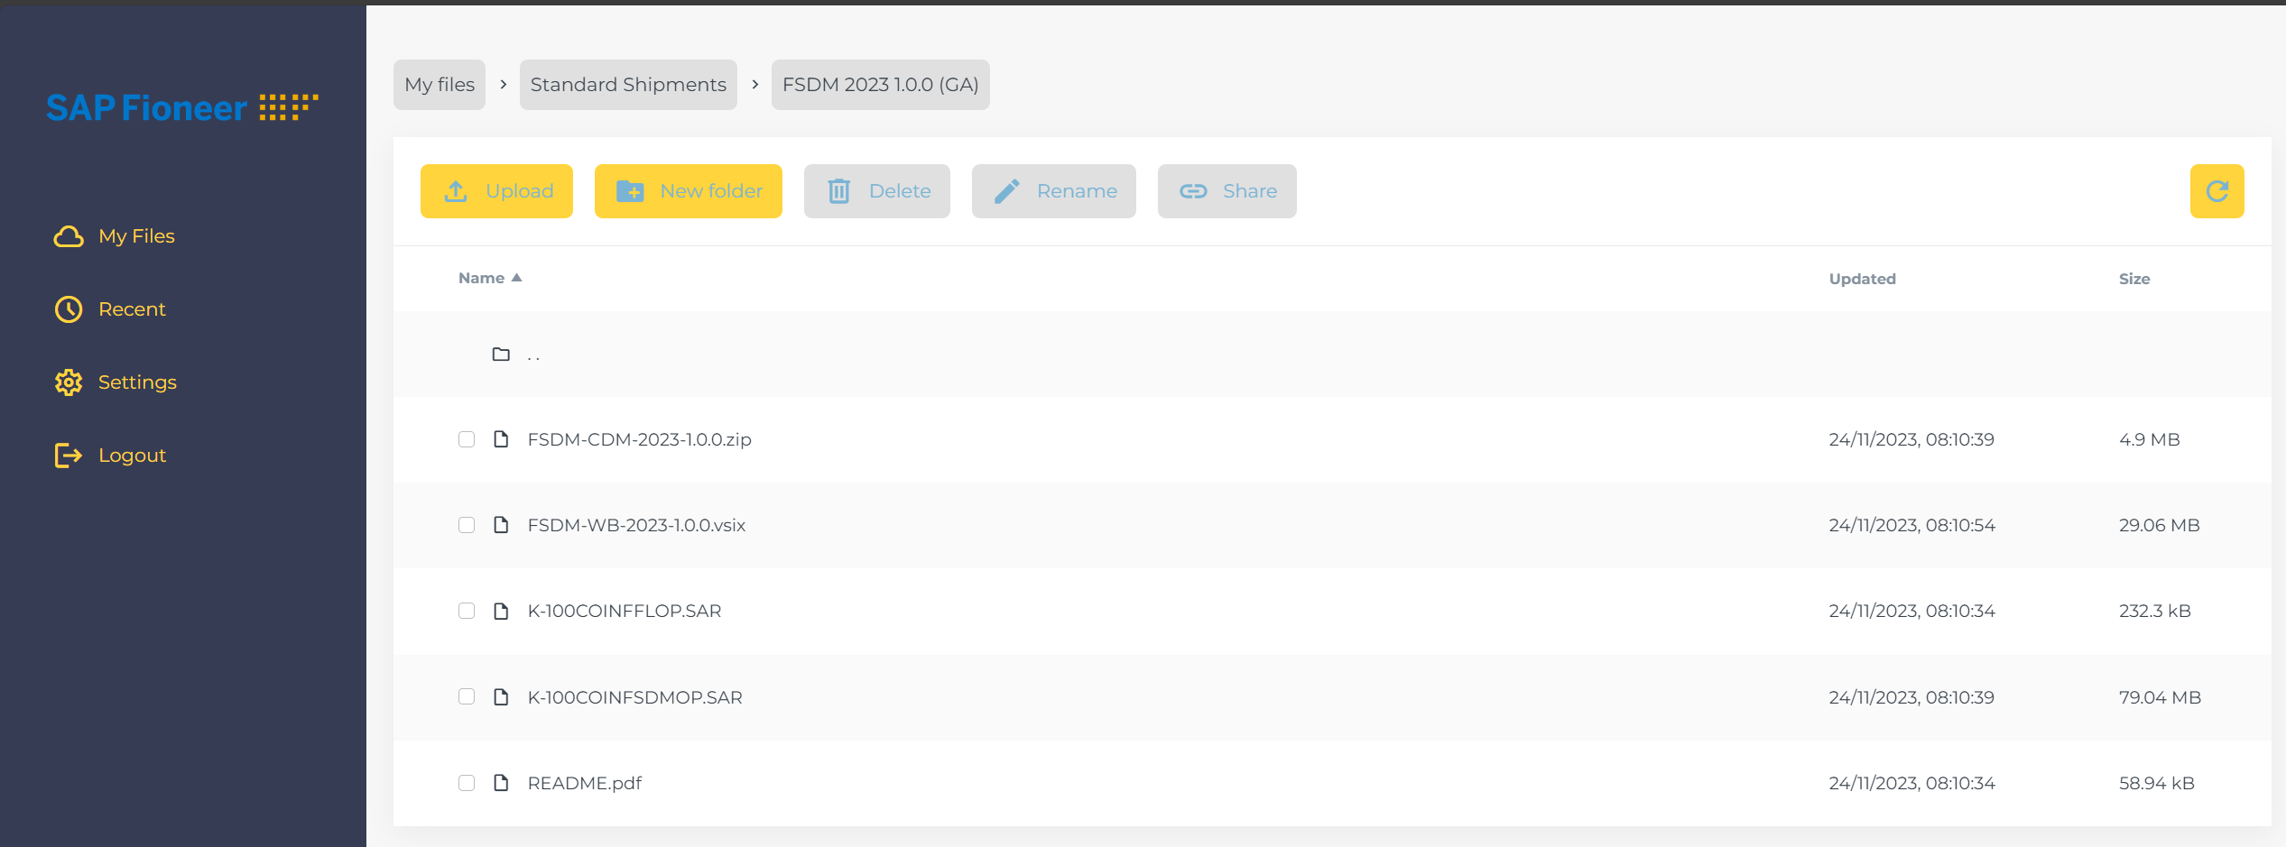Click file icon next to K-100COINFSDMOP.SAR
Image resolution: width=2286 pixels, height=847 pixels.
click(501, 697)
